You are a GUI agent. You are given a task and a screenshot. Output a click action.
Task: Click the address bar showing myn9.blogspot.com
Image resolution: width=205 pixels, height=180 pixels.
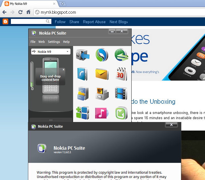point(119,12)
